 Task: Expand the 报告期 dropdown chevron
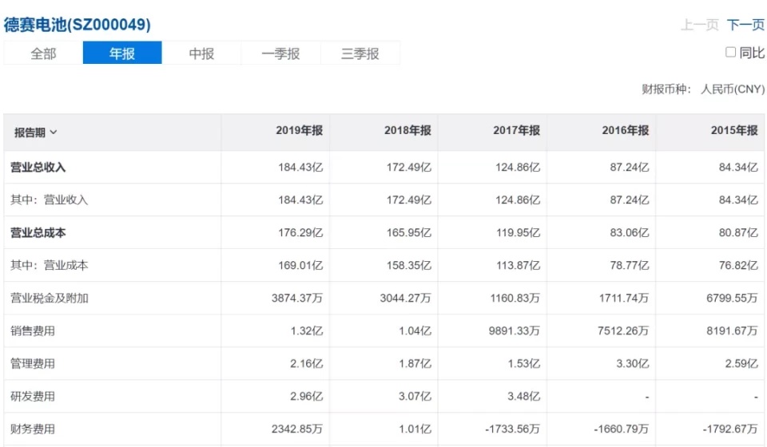(x=54, y=133)
